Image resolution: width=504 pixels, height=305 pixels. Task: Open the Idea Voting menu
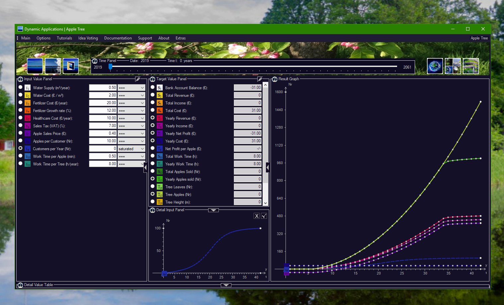(x=88, y=38)
